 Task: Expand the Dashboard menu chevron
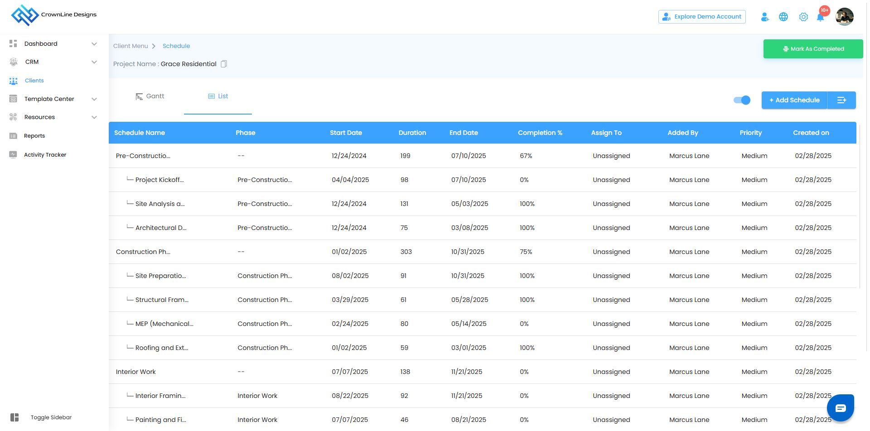(x=94, y=44)
